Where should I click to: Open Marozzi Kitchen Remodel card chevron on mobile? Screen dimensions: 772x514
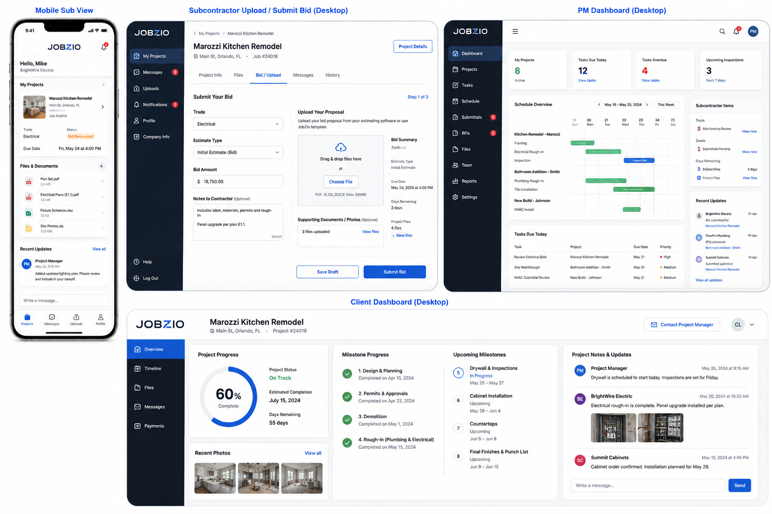tap(103, 107)
